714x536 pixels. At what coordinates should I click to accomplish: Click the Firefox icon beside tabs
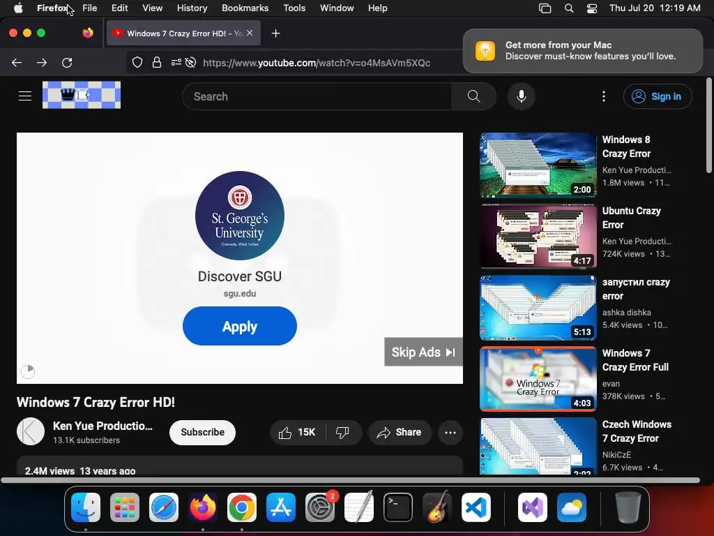[x=88, y=33]
